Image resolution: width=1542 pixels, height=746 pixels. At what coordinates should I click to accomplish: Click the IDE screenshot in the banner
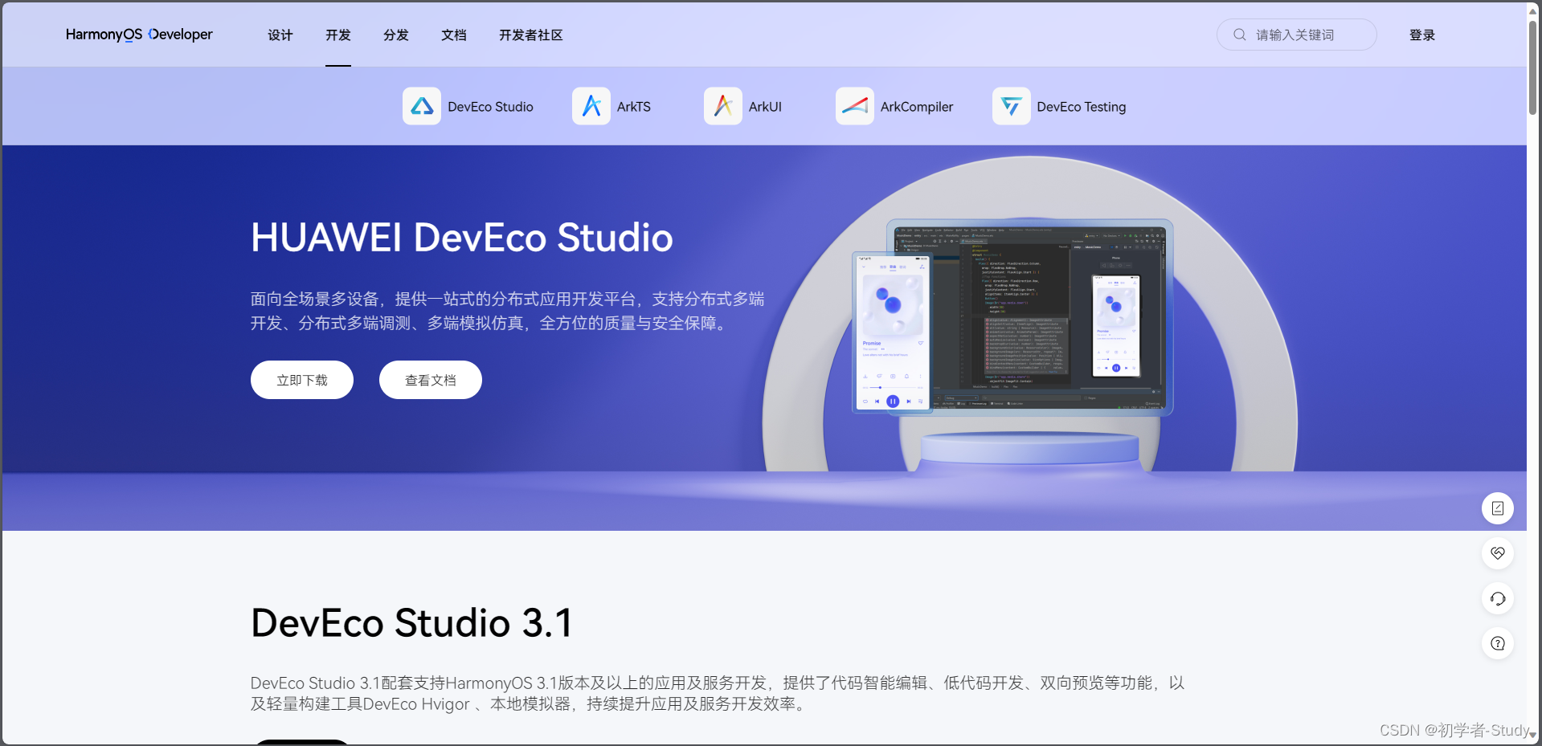pos(1029,316)
